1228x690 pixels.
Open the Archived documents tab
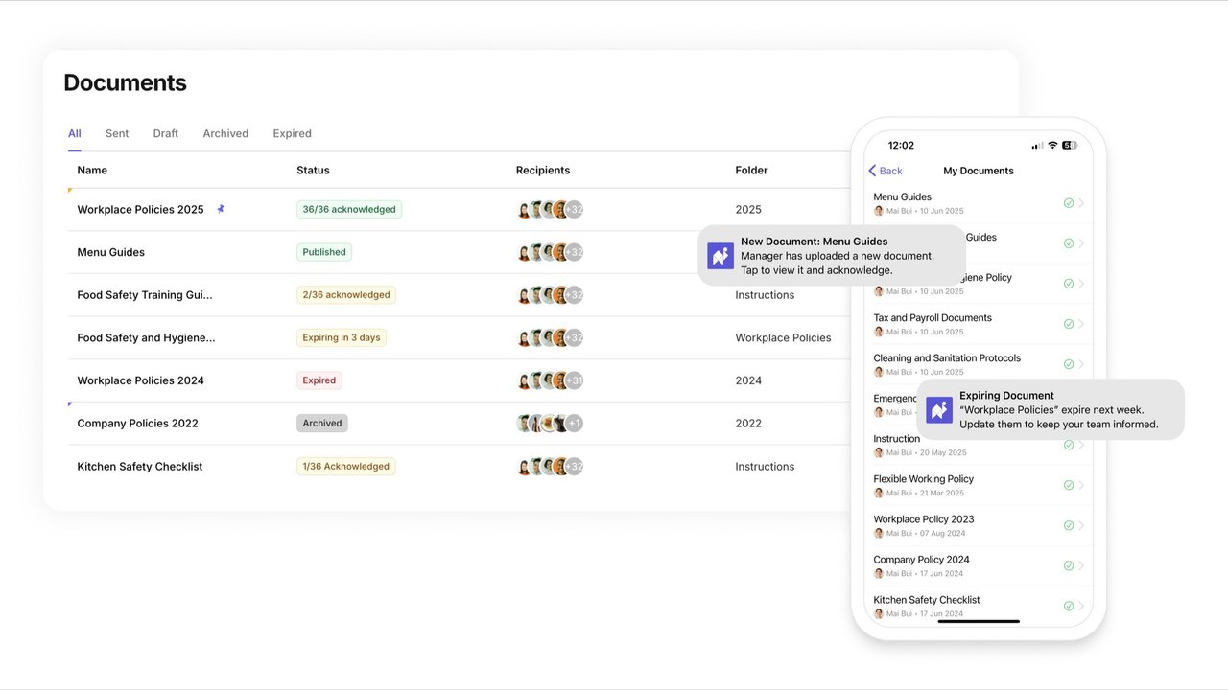coord(225,133)
